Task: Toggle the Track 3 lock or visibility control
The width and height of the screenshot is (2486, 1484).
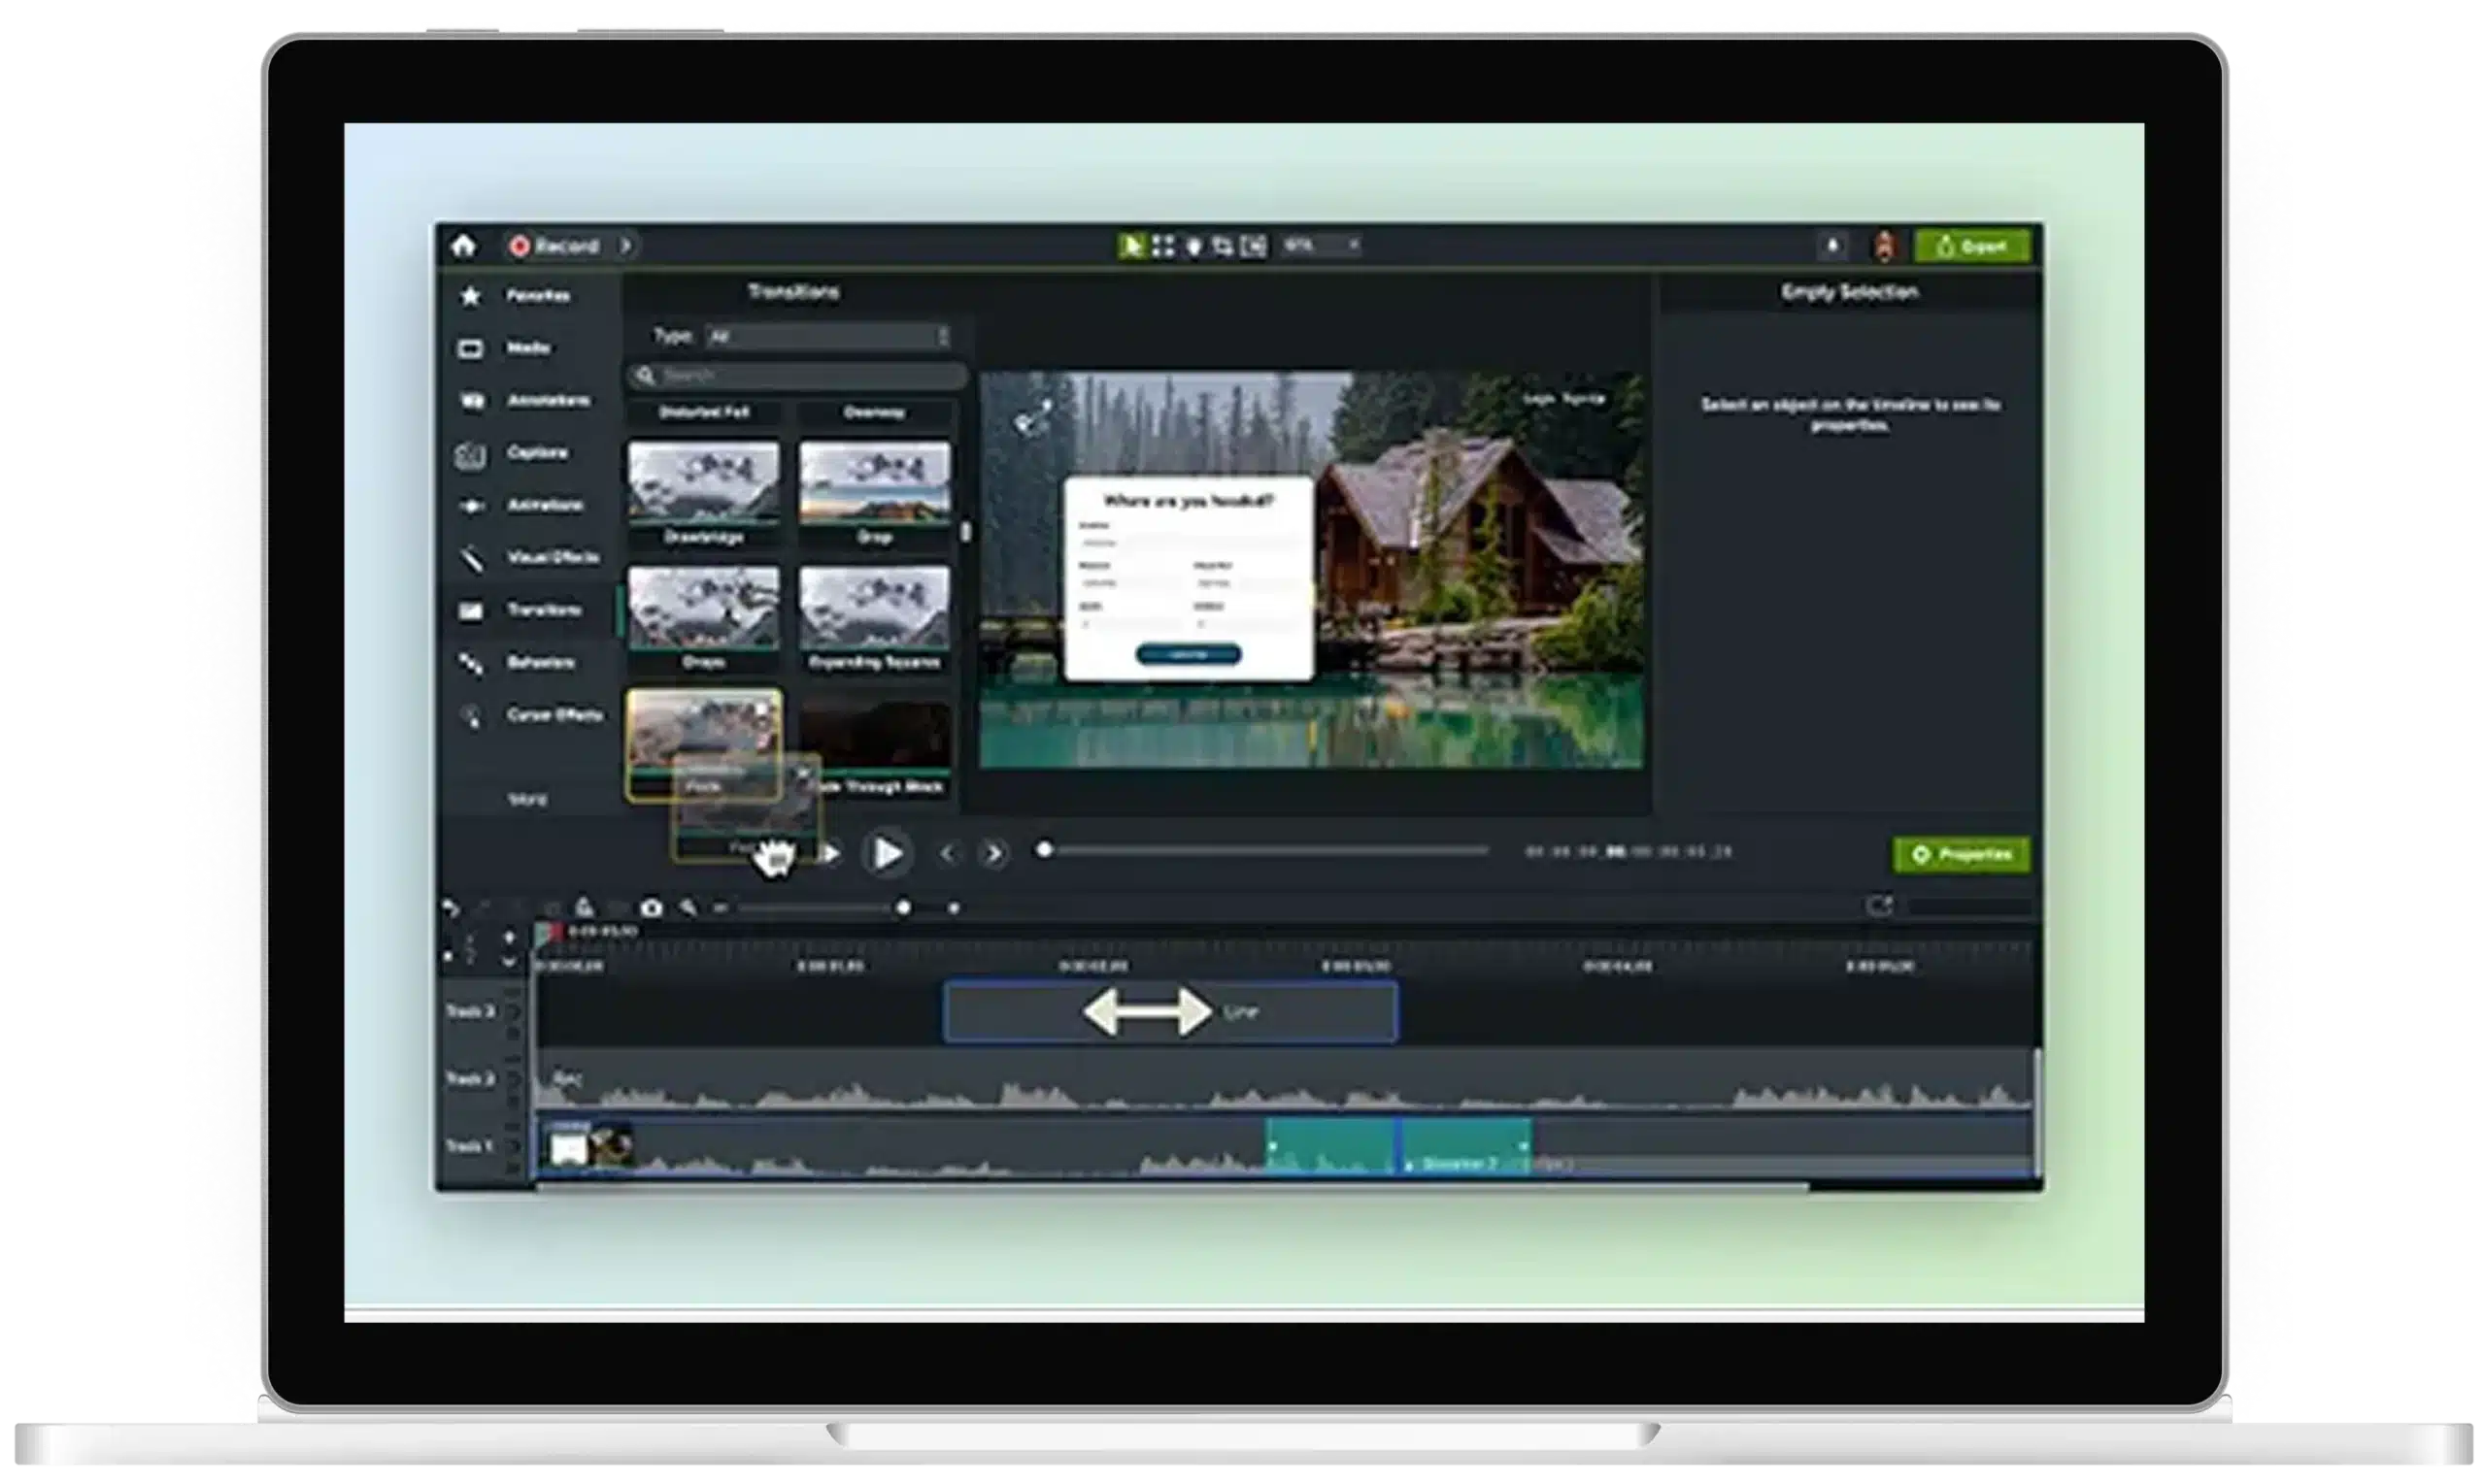Action: tap(515, 1012)
